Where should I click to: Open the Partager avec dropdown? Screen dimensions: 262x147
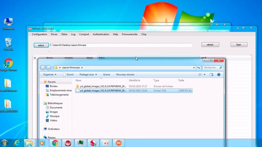tap(88, 74)
